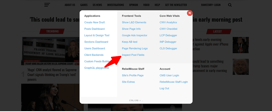The height and width of the screenshot is (111, 272).
Task: Go to Sections Dashboard
Action: point(96,42)
